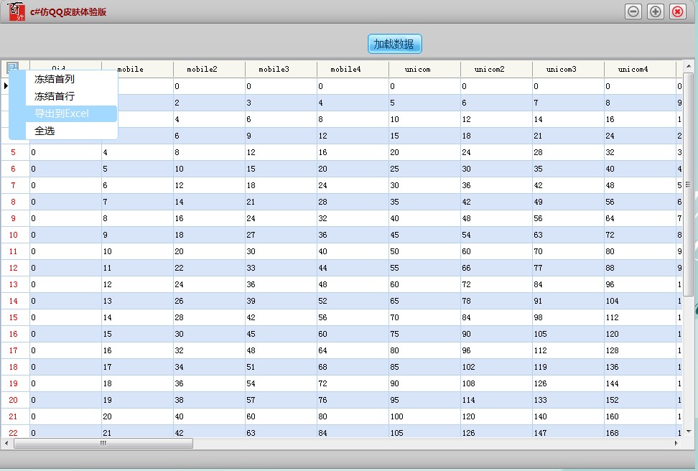Select 导出到Excel menu entry
The width and height of the screenshot is (698, 471).
[62, 113]
